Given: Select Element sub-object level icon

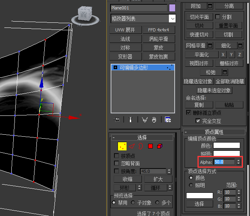Looking at the screenshot, I should pos(159,146).
